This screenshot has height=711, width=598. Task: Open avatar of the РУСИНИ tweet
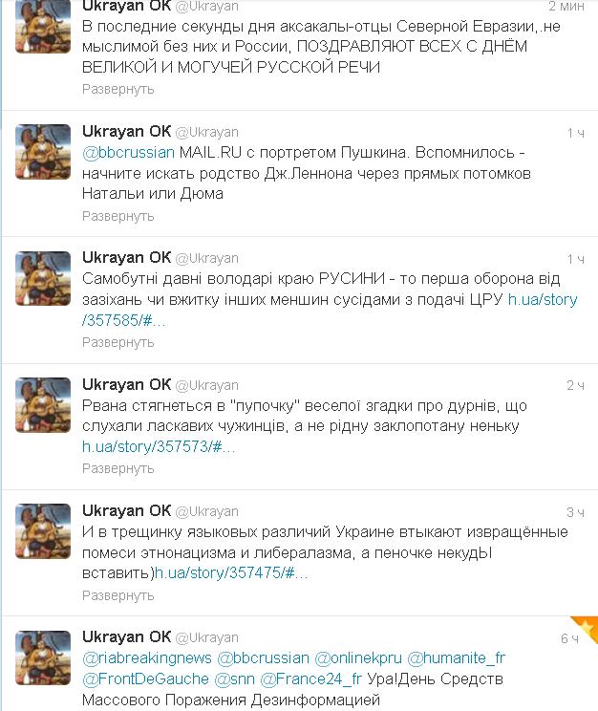[x=43, y=278]
